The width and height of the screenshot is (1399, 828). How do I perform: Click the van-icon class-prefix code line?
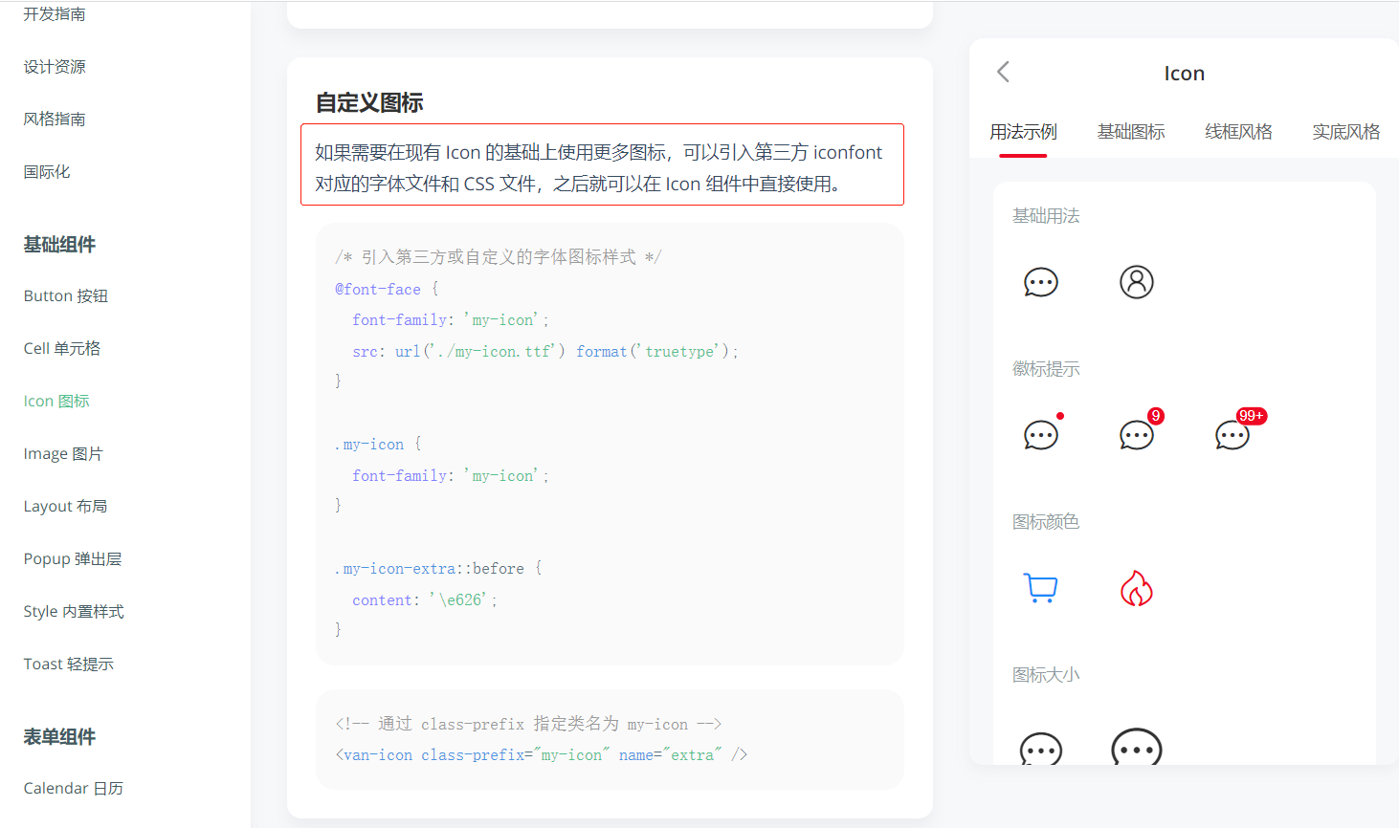coord(542,755)
